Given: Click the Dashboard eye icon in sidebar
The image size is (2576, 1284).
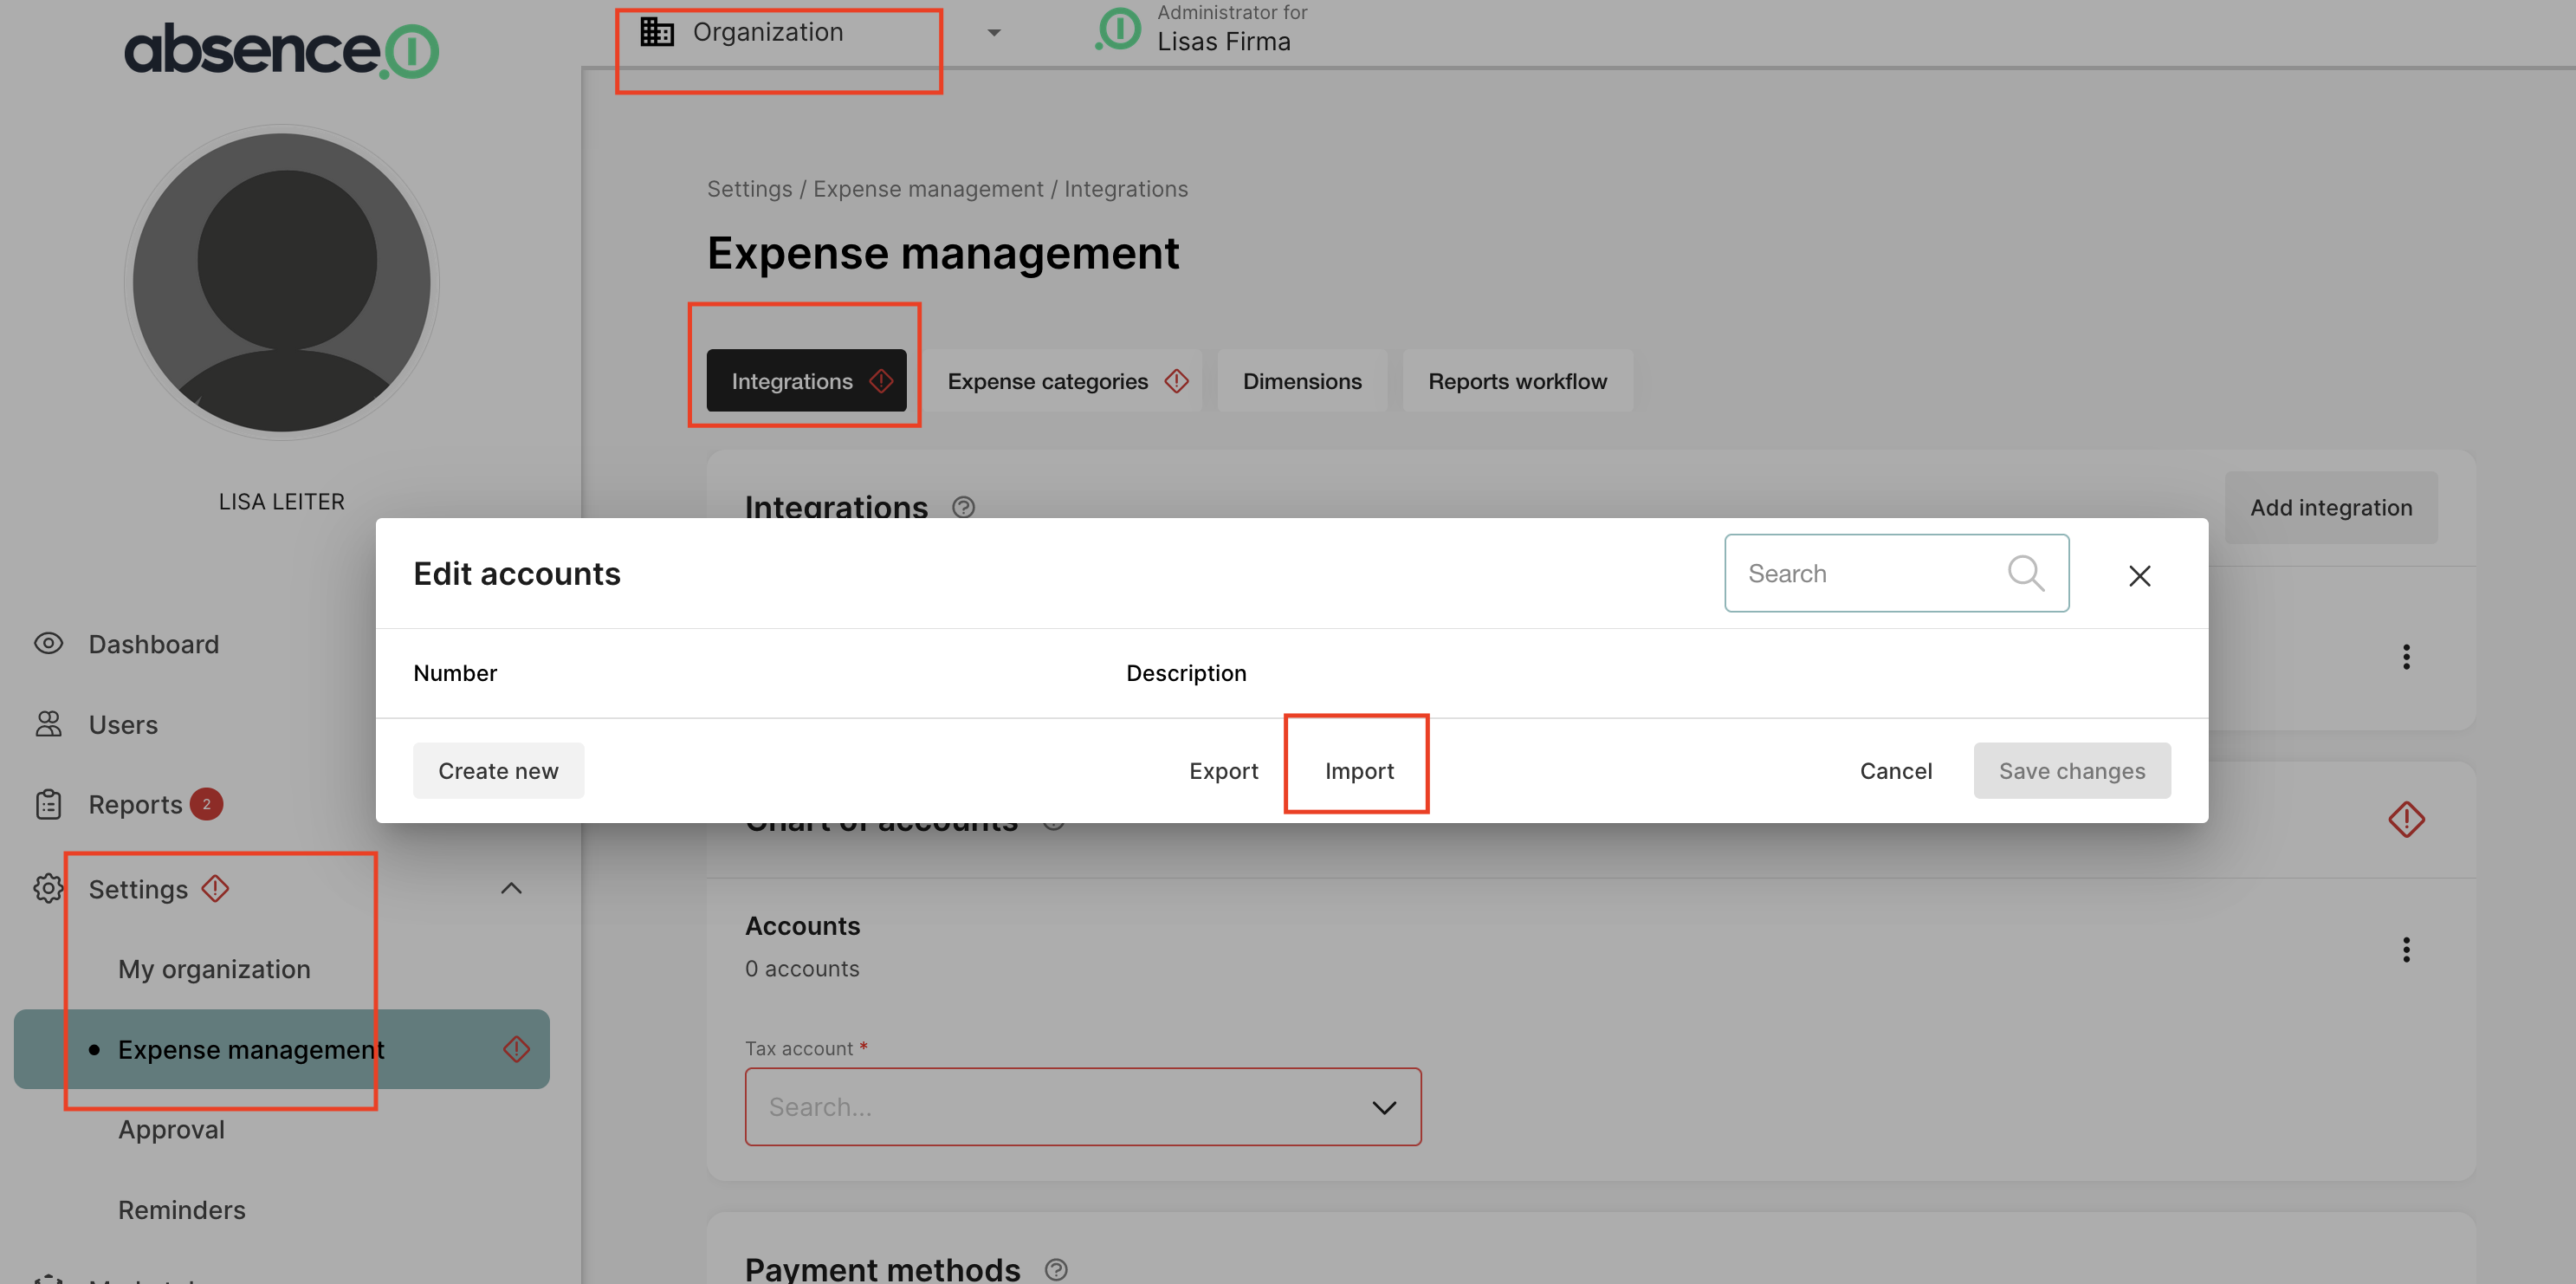Looking at the screenshot, I should (x=48, y=643).
